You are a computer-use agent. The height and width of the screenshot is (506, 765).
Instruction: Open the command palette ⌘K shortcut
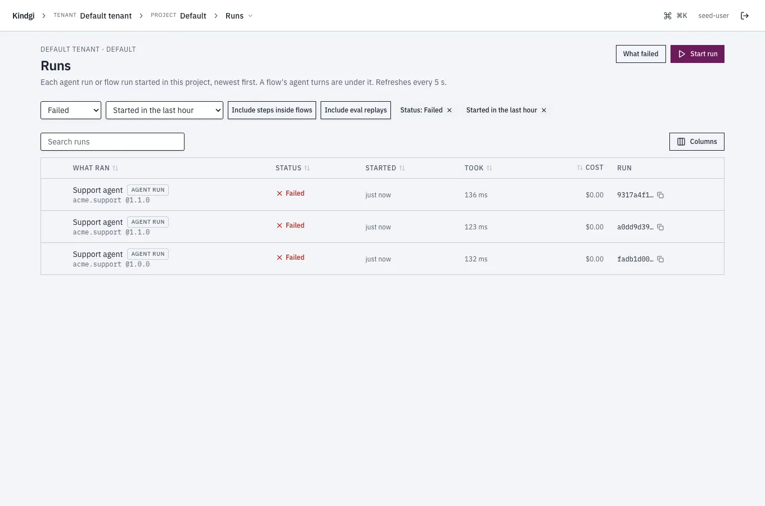point(675,16)
